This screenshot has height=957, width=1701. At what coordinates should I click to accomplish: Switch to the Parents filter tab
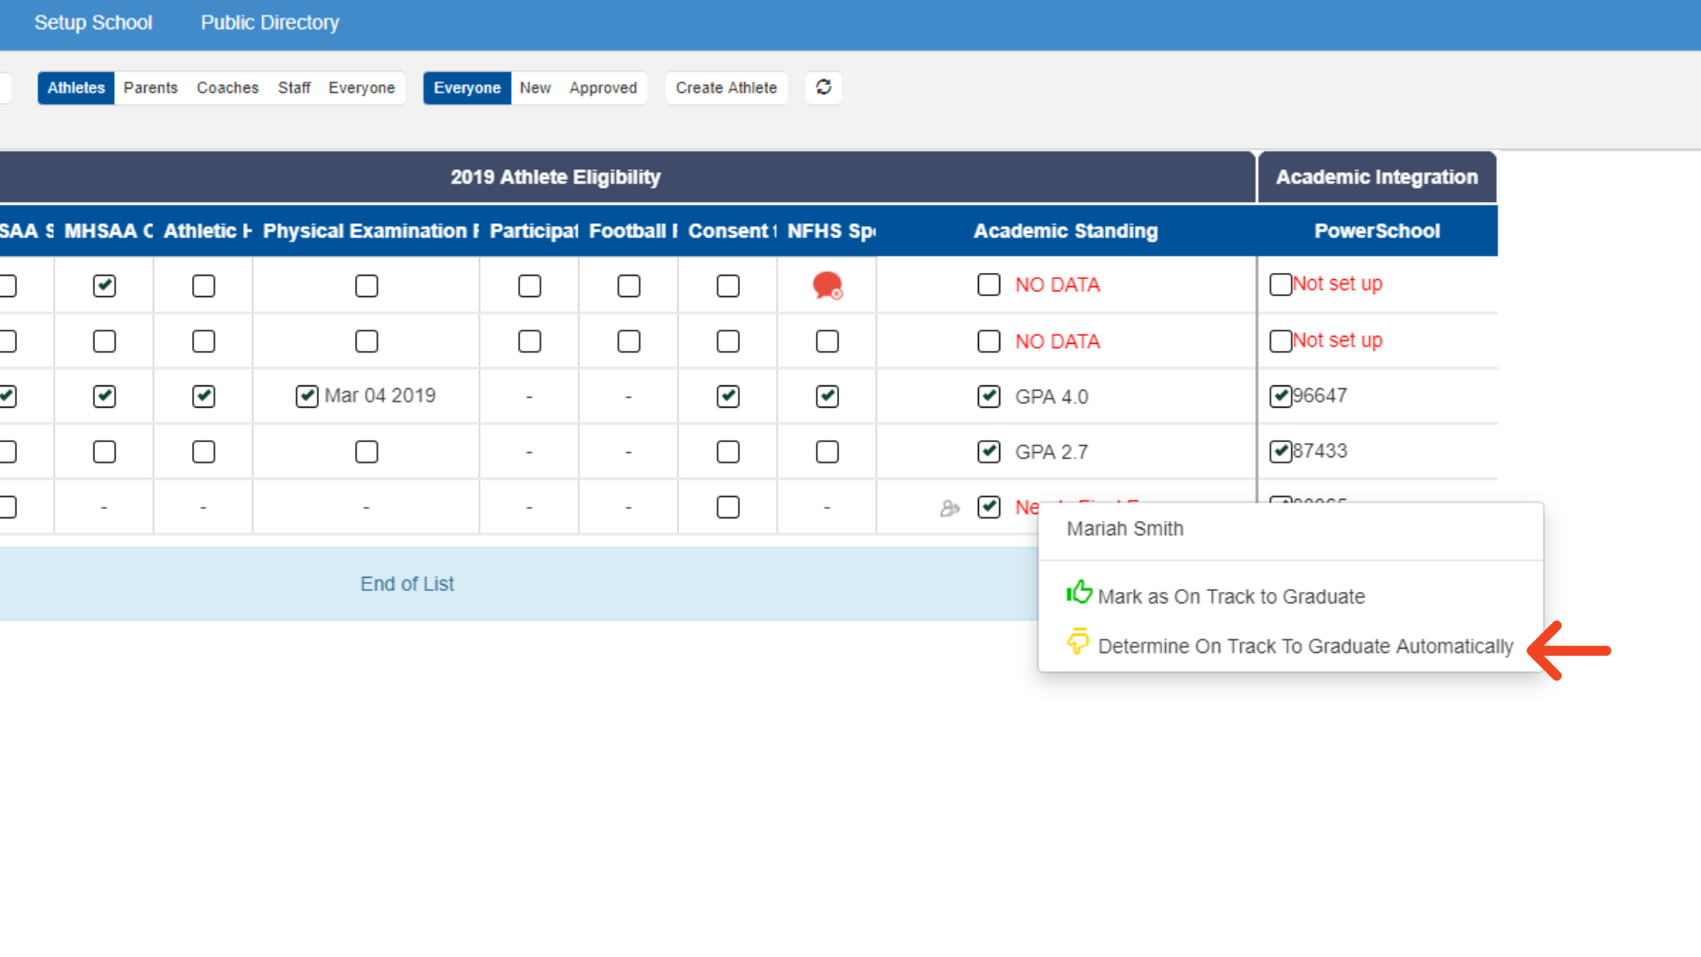[x=151, y=88]
